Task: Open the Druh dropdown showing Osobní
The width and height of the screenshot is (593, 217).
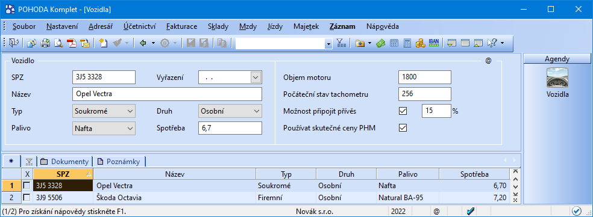Action: pyautogui.click(x=256, y=111)
